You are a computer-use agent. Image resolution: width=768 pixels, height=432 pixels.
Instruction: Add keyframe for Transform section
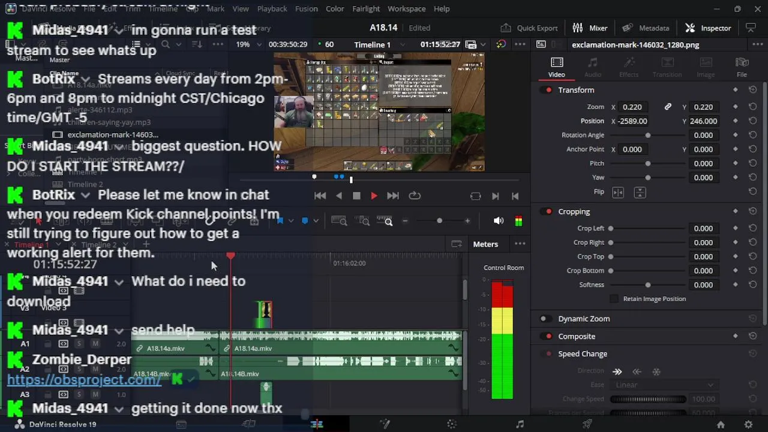(x=735, y=90)
